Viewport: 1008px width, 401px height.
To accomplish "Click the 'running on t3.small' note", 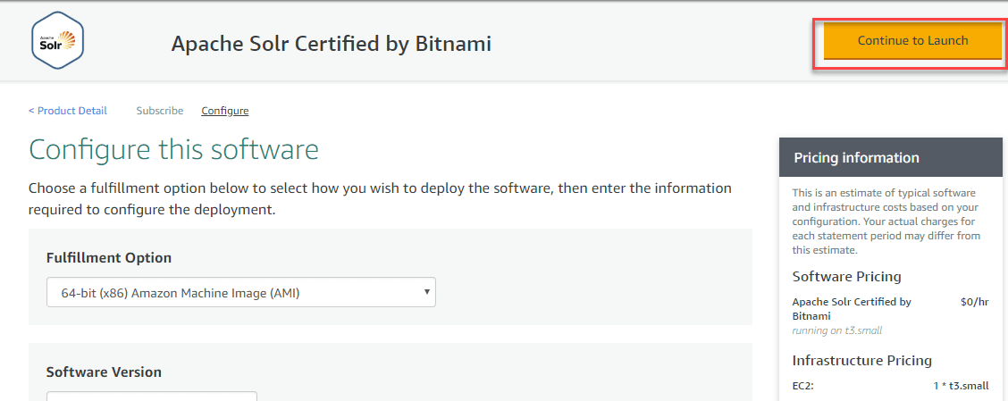I will [837, 330].
